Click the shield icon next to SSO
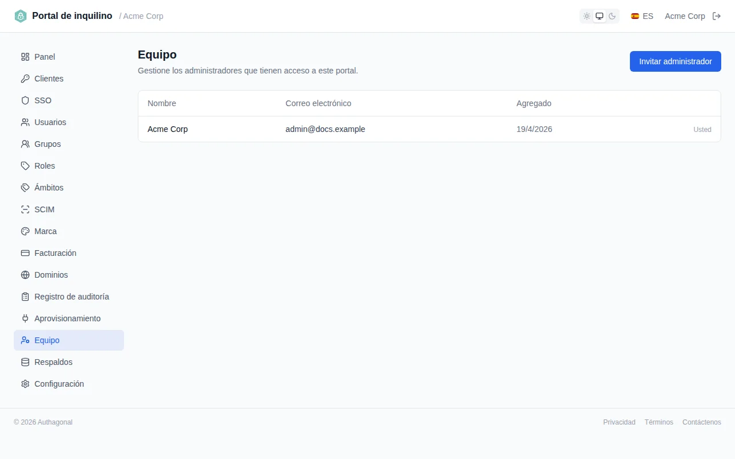 (25, 100)
